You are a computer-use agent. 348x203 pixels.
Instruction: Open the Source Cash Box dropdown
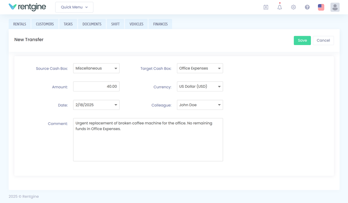coord(96,68)
